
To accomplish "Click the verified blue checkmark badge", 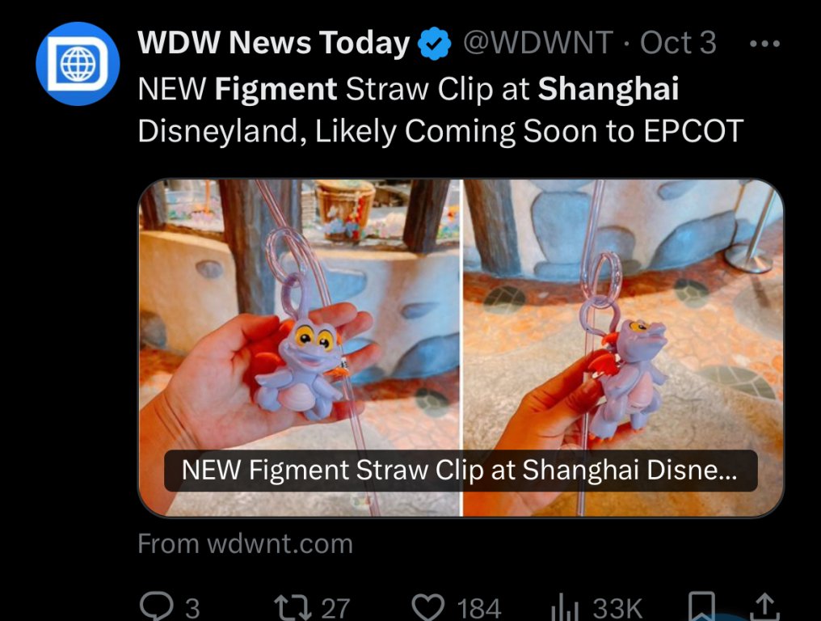I will [x=434, y=44].
